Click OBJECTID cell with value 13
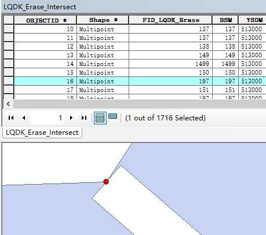The width and height of the screenshot is (266, 235). (45, 55)
